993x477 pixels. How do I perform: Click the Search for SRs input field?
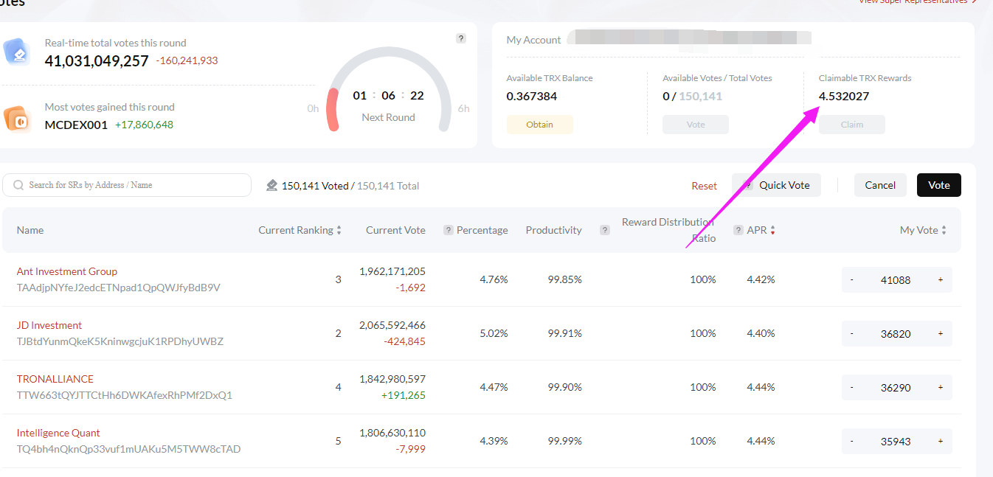[127, 185]
